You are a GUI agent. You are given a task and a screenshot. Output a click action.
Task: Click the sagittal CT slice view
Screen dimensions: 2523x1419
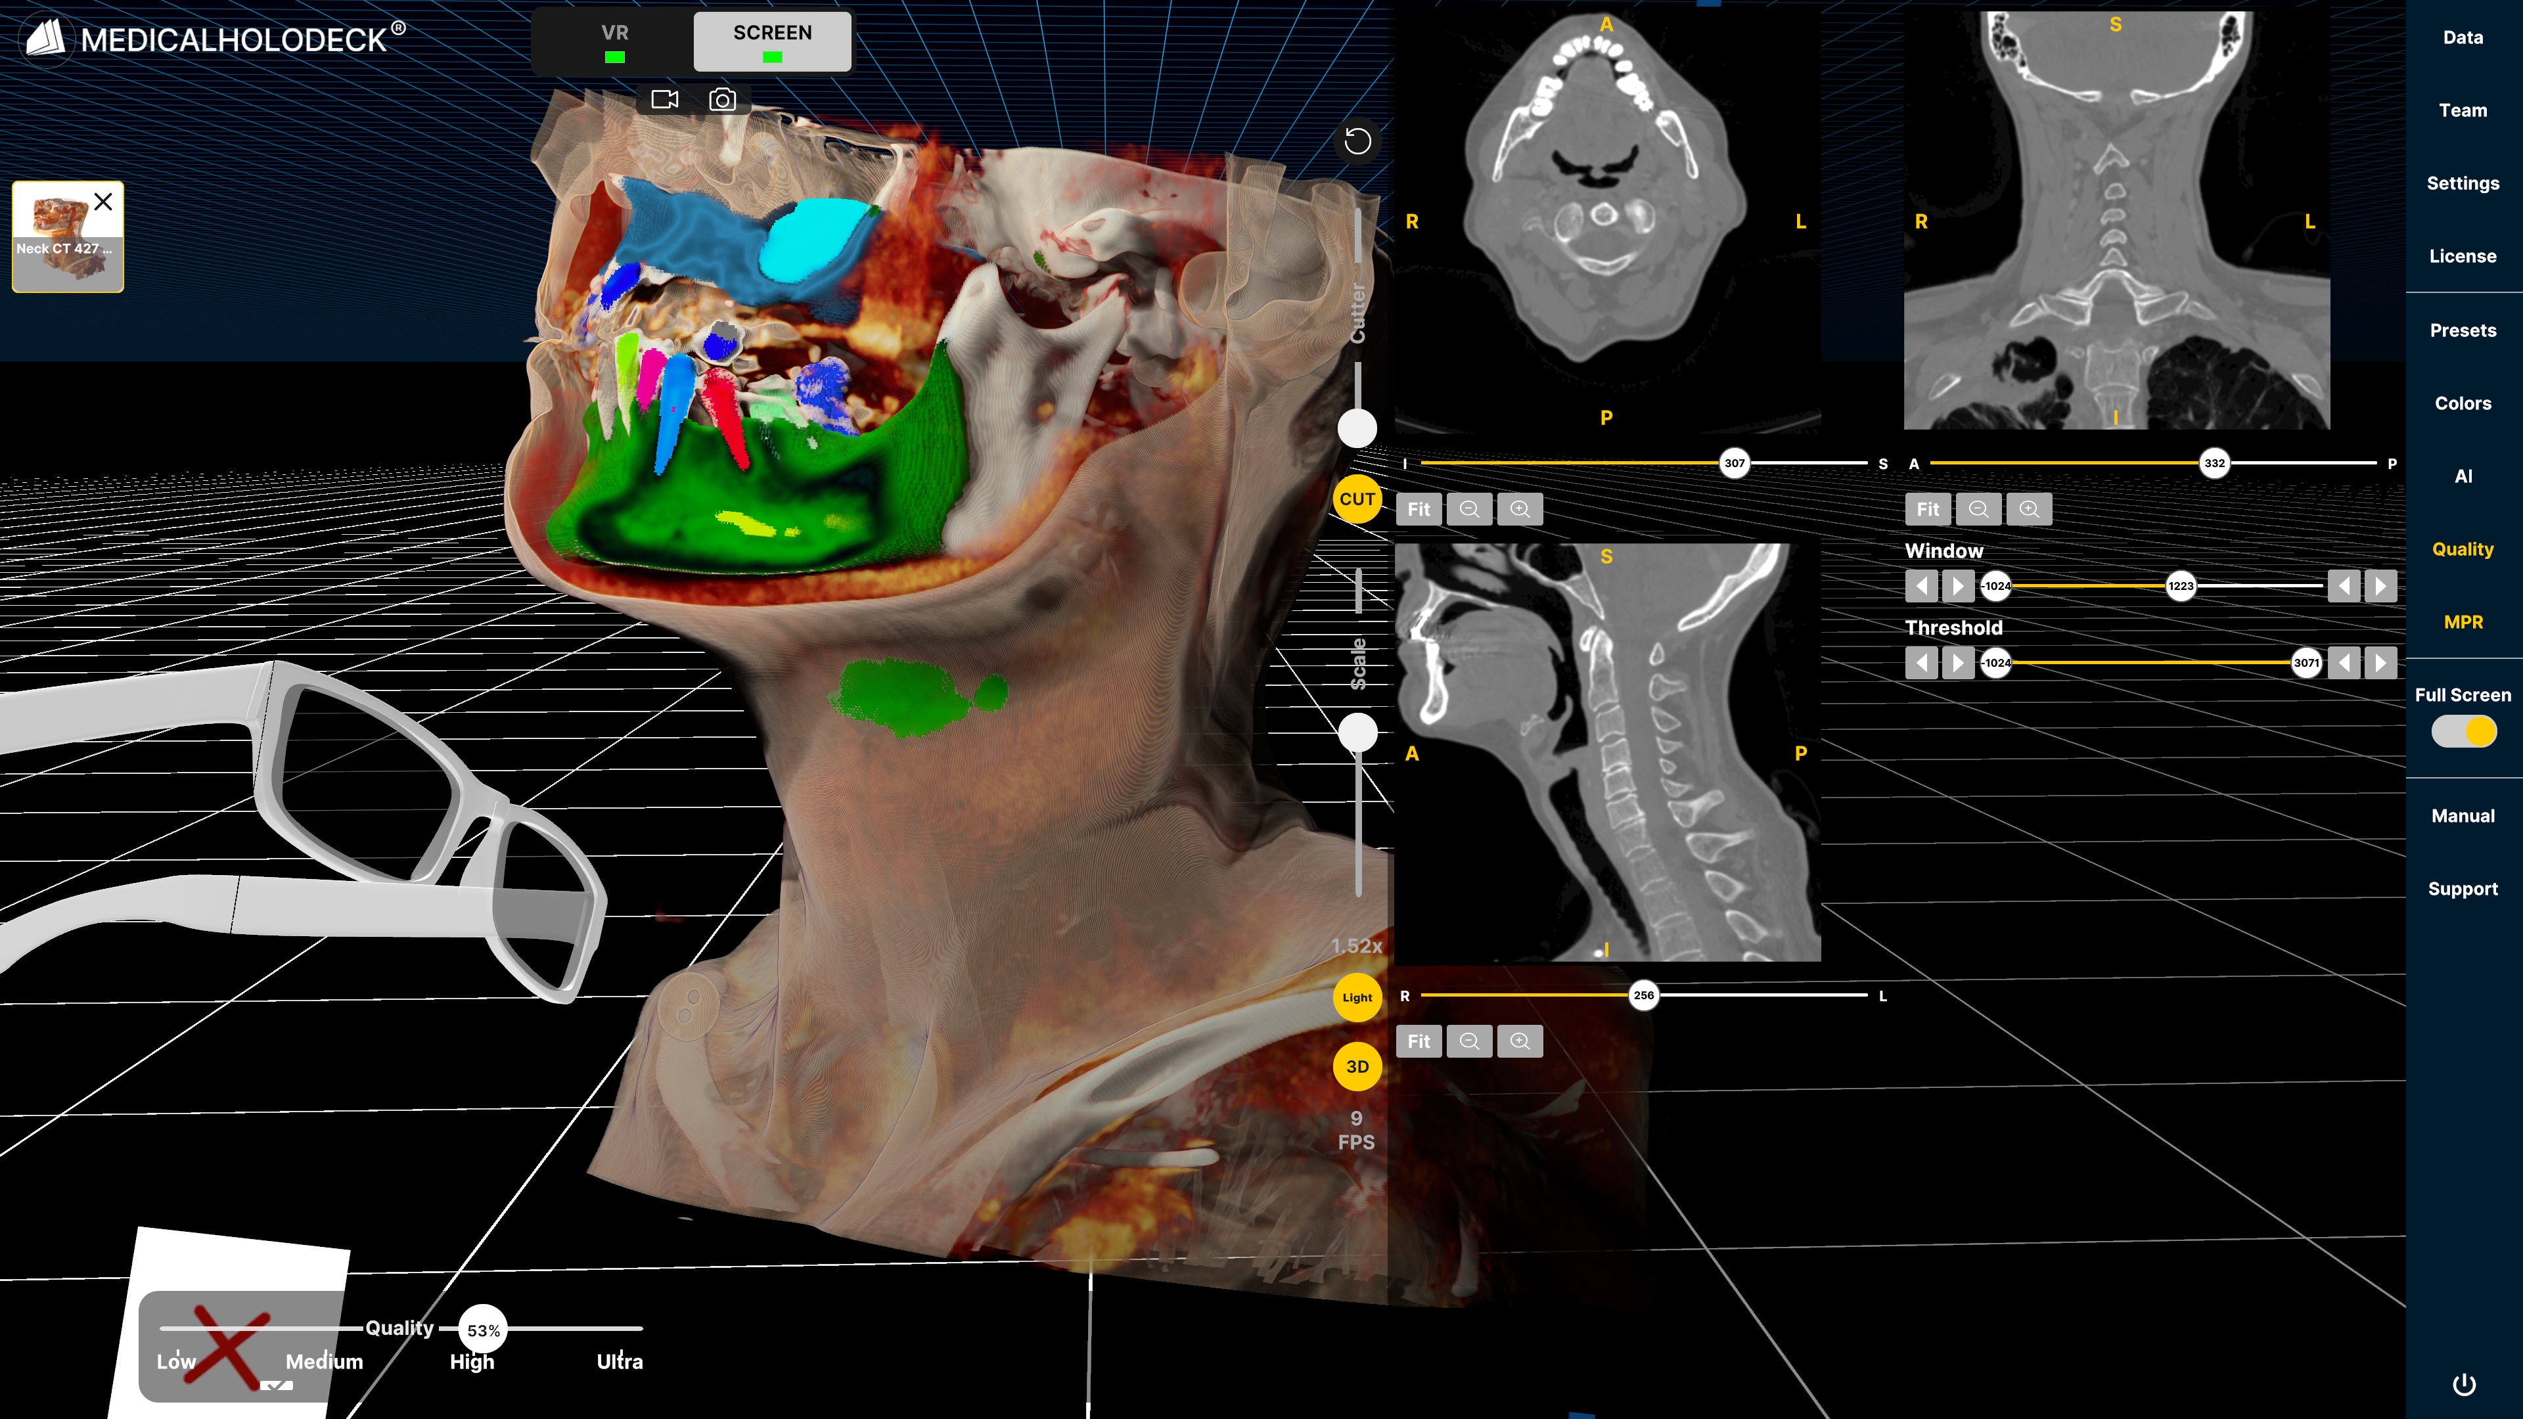[1607, 752]
